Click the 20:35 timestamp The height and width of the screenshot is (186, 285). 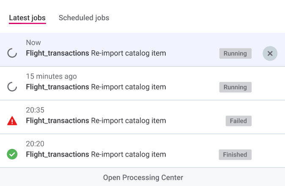[35, 110]
